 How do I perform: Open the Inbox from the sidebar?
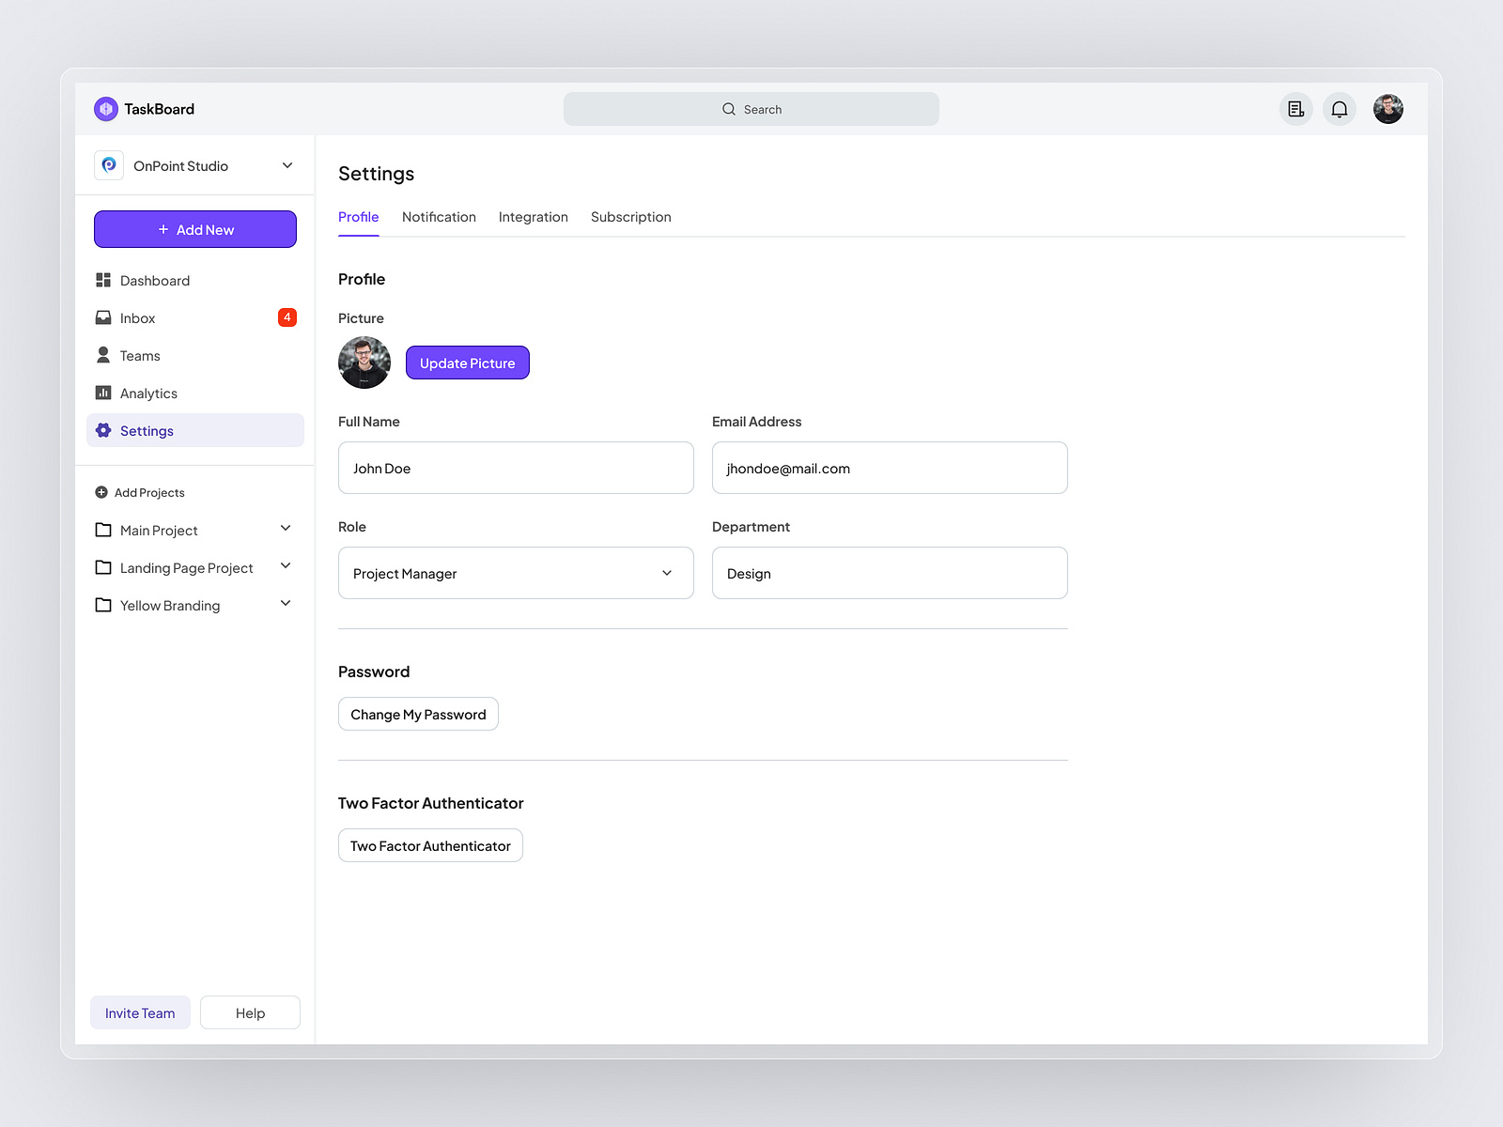tap(137, 317)
